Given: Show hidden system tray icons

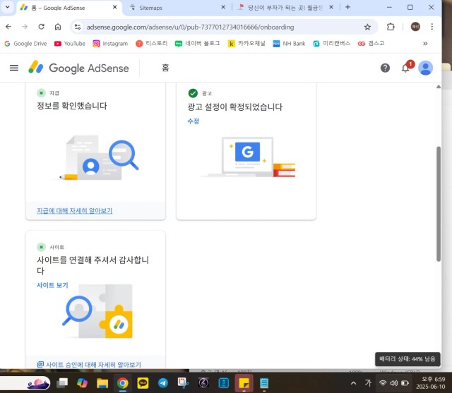Looking at the screenshot, I should point(353,383).
